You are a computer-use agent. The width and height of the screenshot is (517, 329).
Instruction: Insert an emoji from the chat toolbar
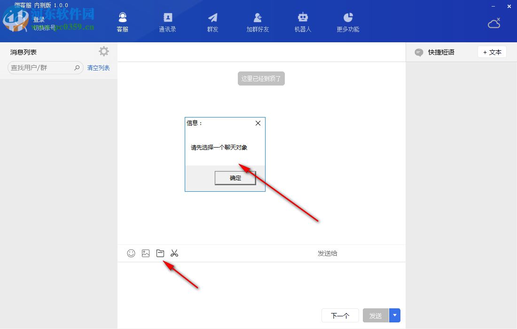131,253
